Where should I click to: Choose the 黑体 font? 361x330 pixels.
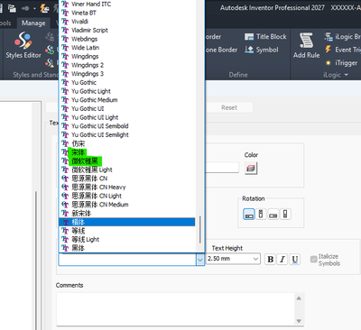click(x=126, y=248)
